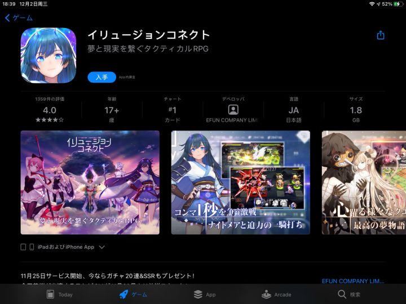Tap the iPad device icon
Screen dimensions: 406x304
[23, 247]
